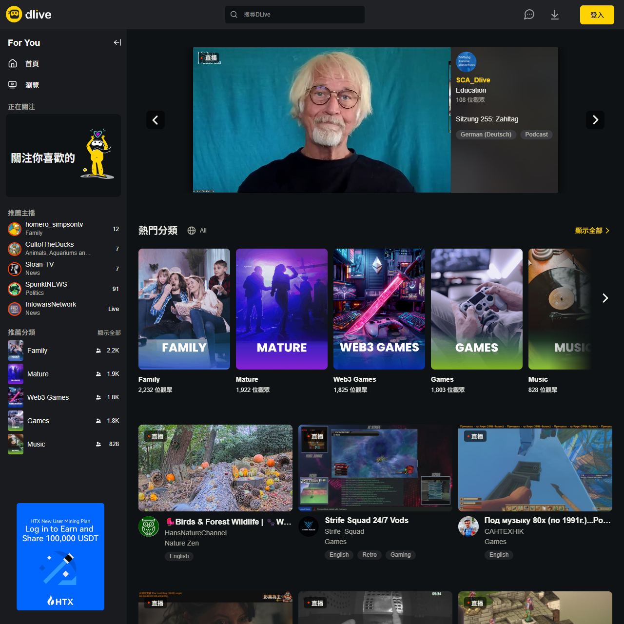
Task: Click the Strife_Squad channel avatar
Action: coord(308,526)
